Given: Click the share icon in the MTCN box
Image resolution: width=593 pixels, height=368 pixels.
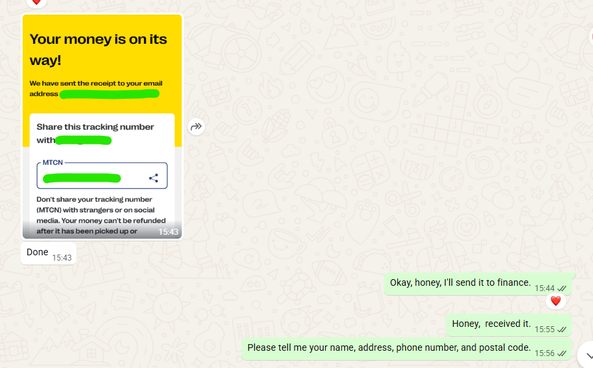Looking at the screenshot, I should click(153, 178).
